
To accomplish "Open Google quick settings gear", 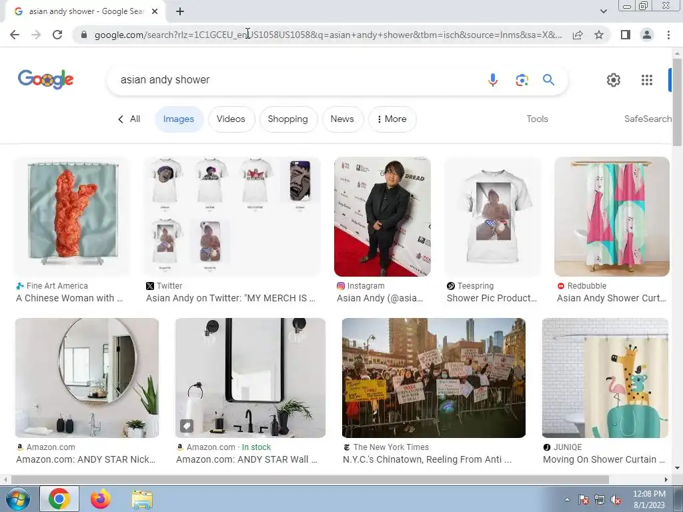I will pyautogui.click(x=614, y=80).
